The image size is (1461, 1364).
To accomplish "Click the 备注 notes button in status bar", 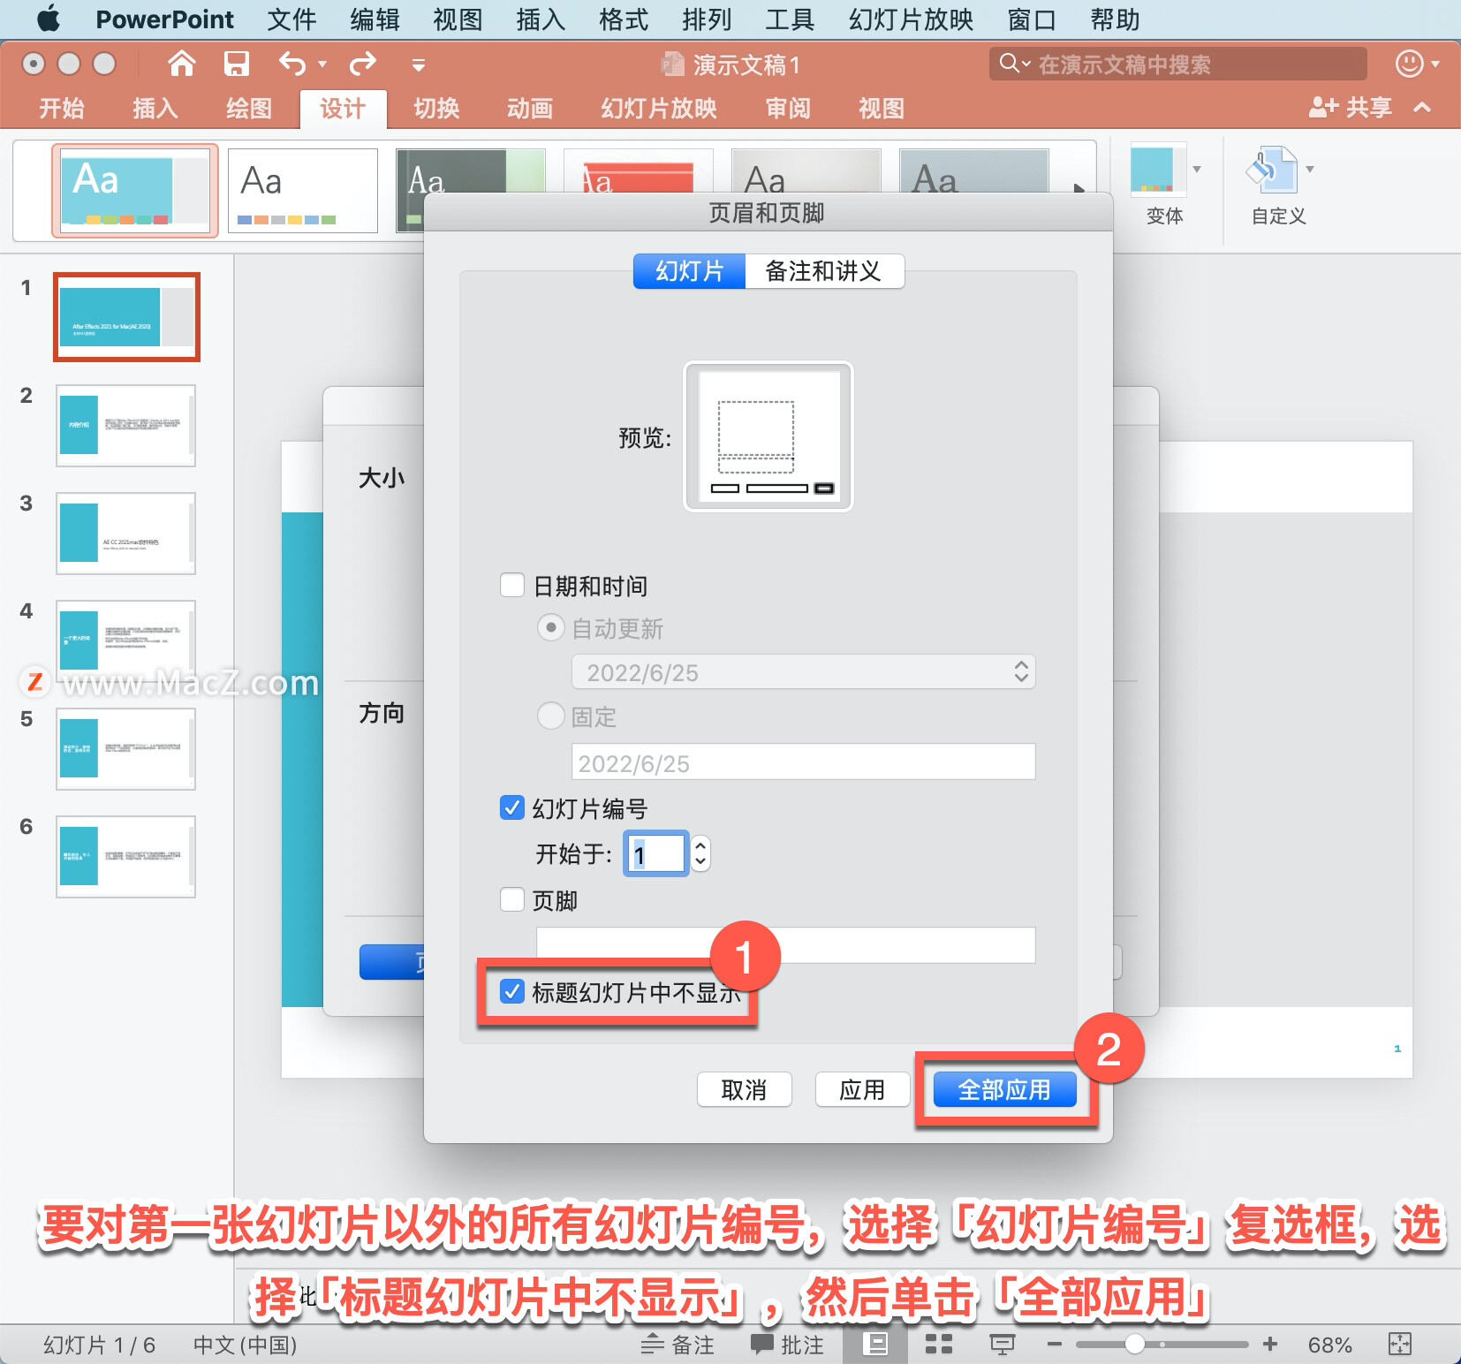I will point(678,1345).
